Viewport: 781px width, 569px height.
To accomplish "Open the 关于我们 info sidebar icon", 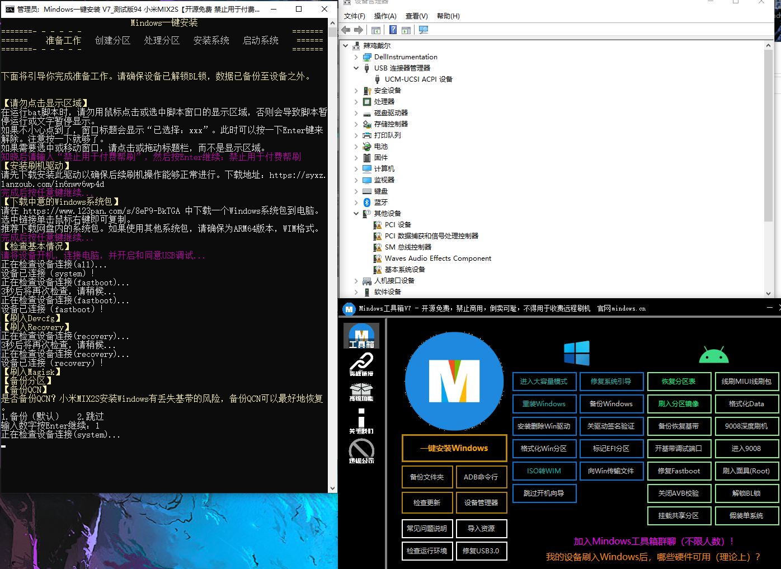I will point(361,421).
